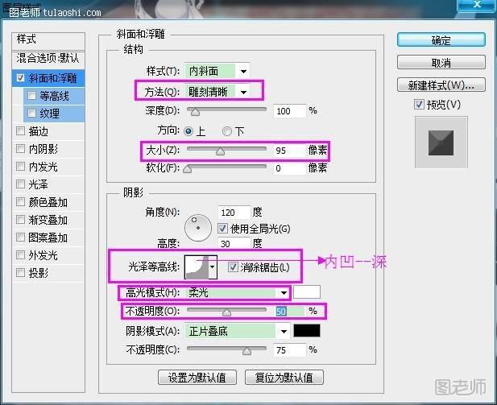The width and height of the screenshot is (497, 405).
Task: Enable the 描边 effect checkbox
Action: pyautogui.click(x=21, y=130)
